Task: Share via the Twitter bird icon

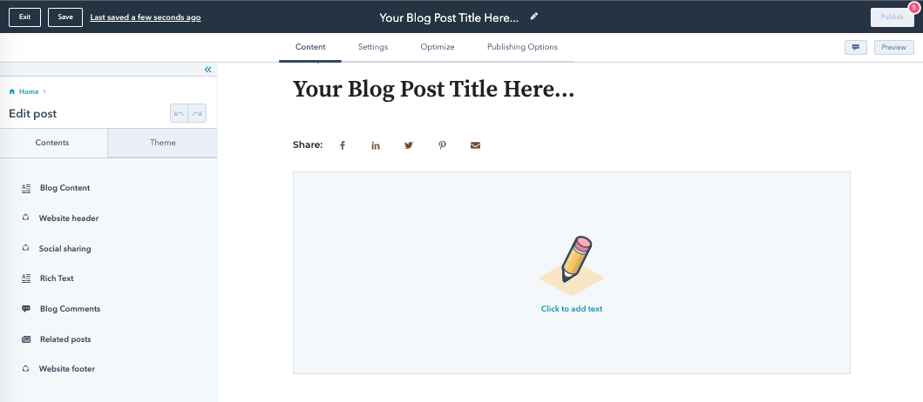Action: (409, 145)
